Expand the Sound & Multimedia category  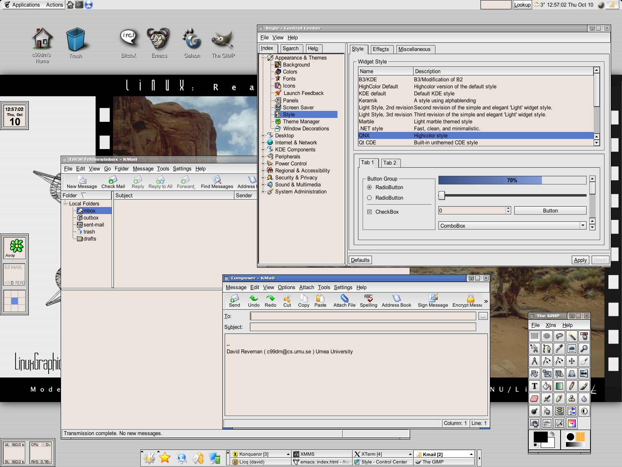click(x=264, y=184)
